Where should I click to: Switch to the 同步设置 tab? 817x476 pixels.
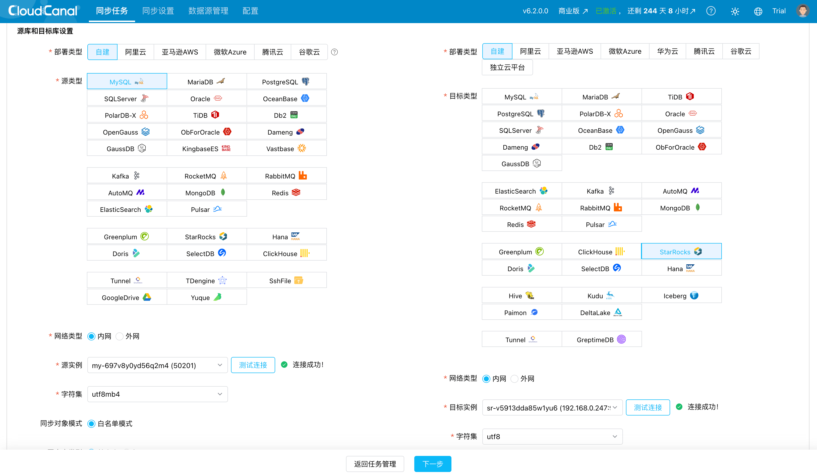pos(158,11)
